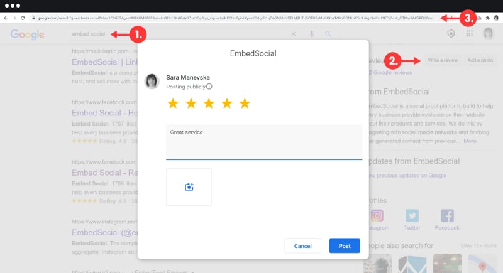Open the Instagram profile icon
The image size is (503, 273).
click(377, 216)
